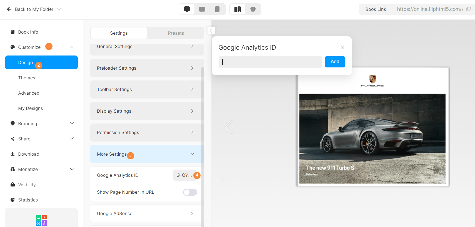Click the Visibility lock icon

pos(12,185)
